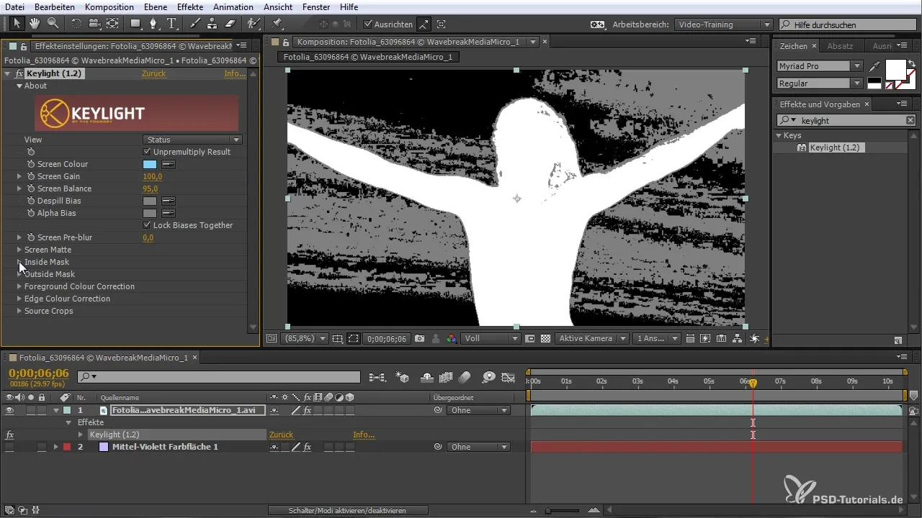Expand Foreground Colour Correction group

click(x=19, y=286)
